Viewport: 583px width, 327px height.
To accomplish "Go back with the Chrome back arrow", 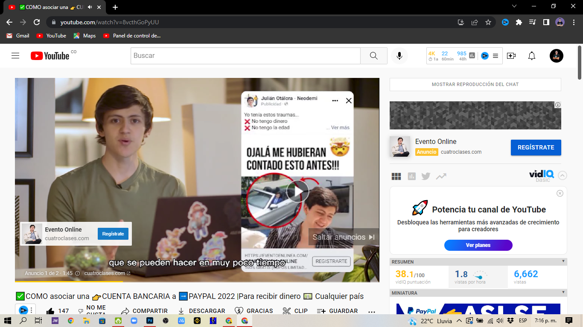I will [9, 22].
